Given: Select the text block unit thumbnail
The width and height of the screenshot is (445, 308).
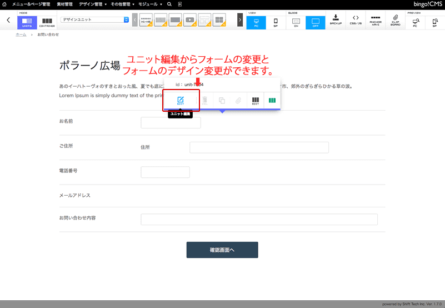Looking at the screenshot, I should click(161, 20).
